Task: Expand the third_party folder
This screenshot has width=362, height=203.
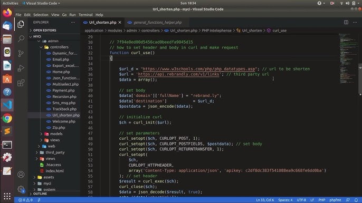Action: click(x=55, y=153)
